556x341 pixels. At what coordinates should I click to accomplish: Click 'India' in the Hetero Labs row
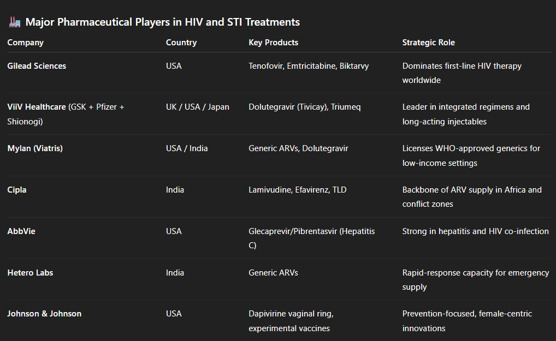point(175,273)
